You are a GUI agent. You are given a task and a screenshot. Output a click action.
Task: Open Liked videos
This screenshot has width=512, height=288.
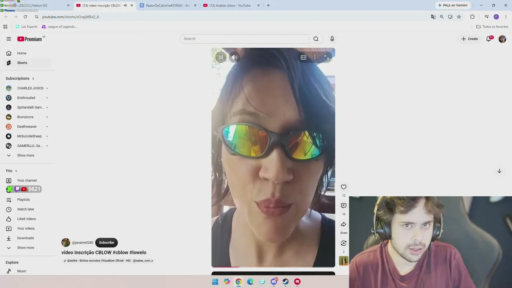[x=28, y=219]
